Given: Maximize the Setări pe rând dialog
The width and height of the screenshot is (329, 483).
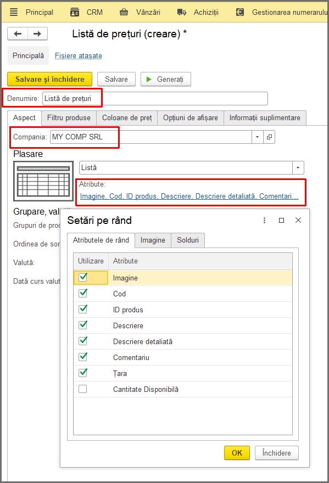Looking at the screenshot, I should pos(281,220).
